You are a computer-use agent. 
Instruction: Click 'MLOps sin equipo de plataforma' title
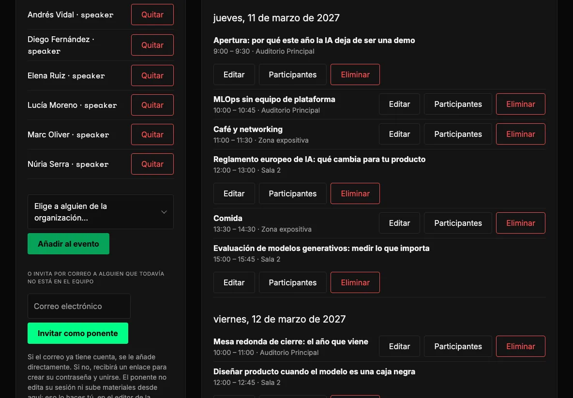point(274,99)
